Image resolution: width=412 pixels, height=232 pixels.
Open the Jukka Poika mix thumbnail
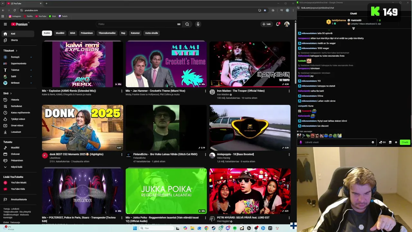(166, 191)
